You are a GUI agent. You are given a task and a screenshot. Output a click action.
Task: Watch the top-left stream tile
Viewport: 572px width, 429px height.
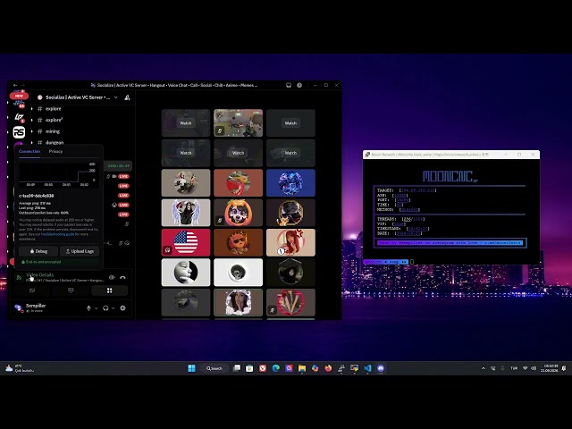coord(186,123)
